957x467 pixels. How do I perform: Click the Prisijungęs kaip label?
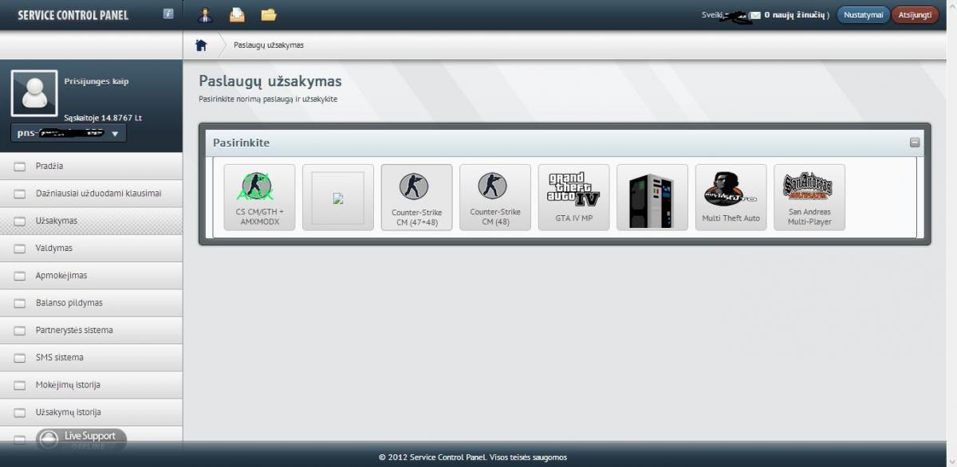96,81
